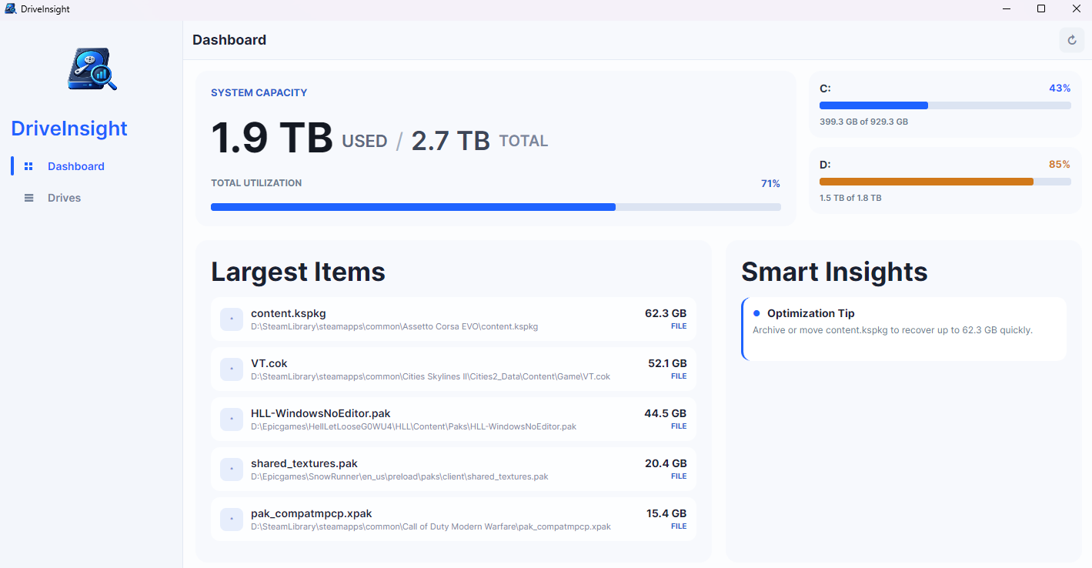Click the DriveInsight magnifier logo above the sidebar
Screen dimensions: 1092x568
point(91,68)
